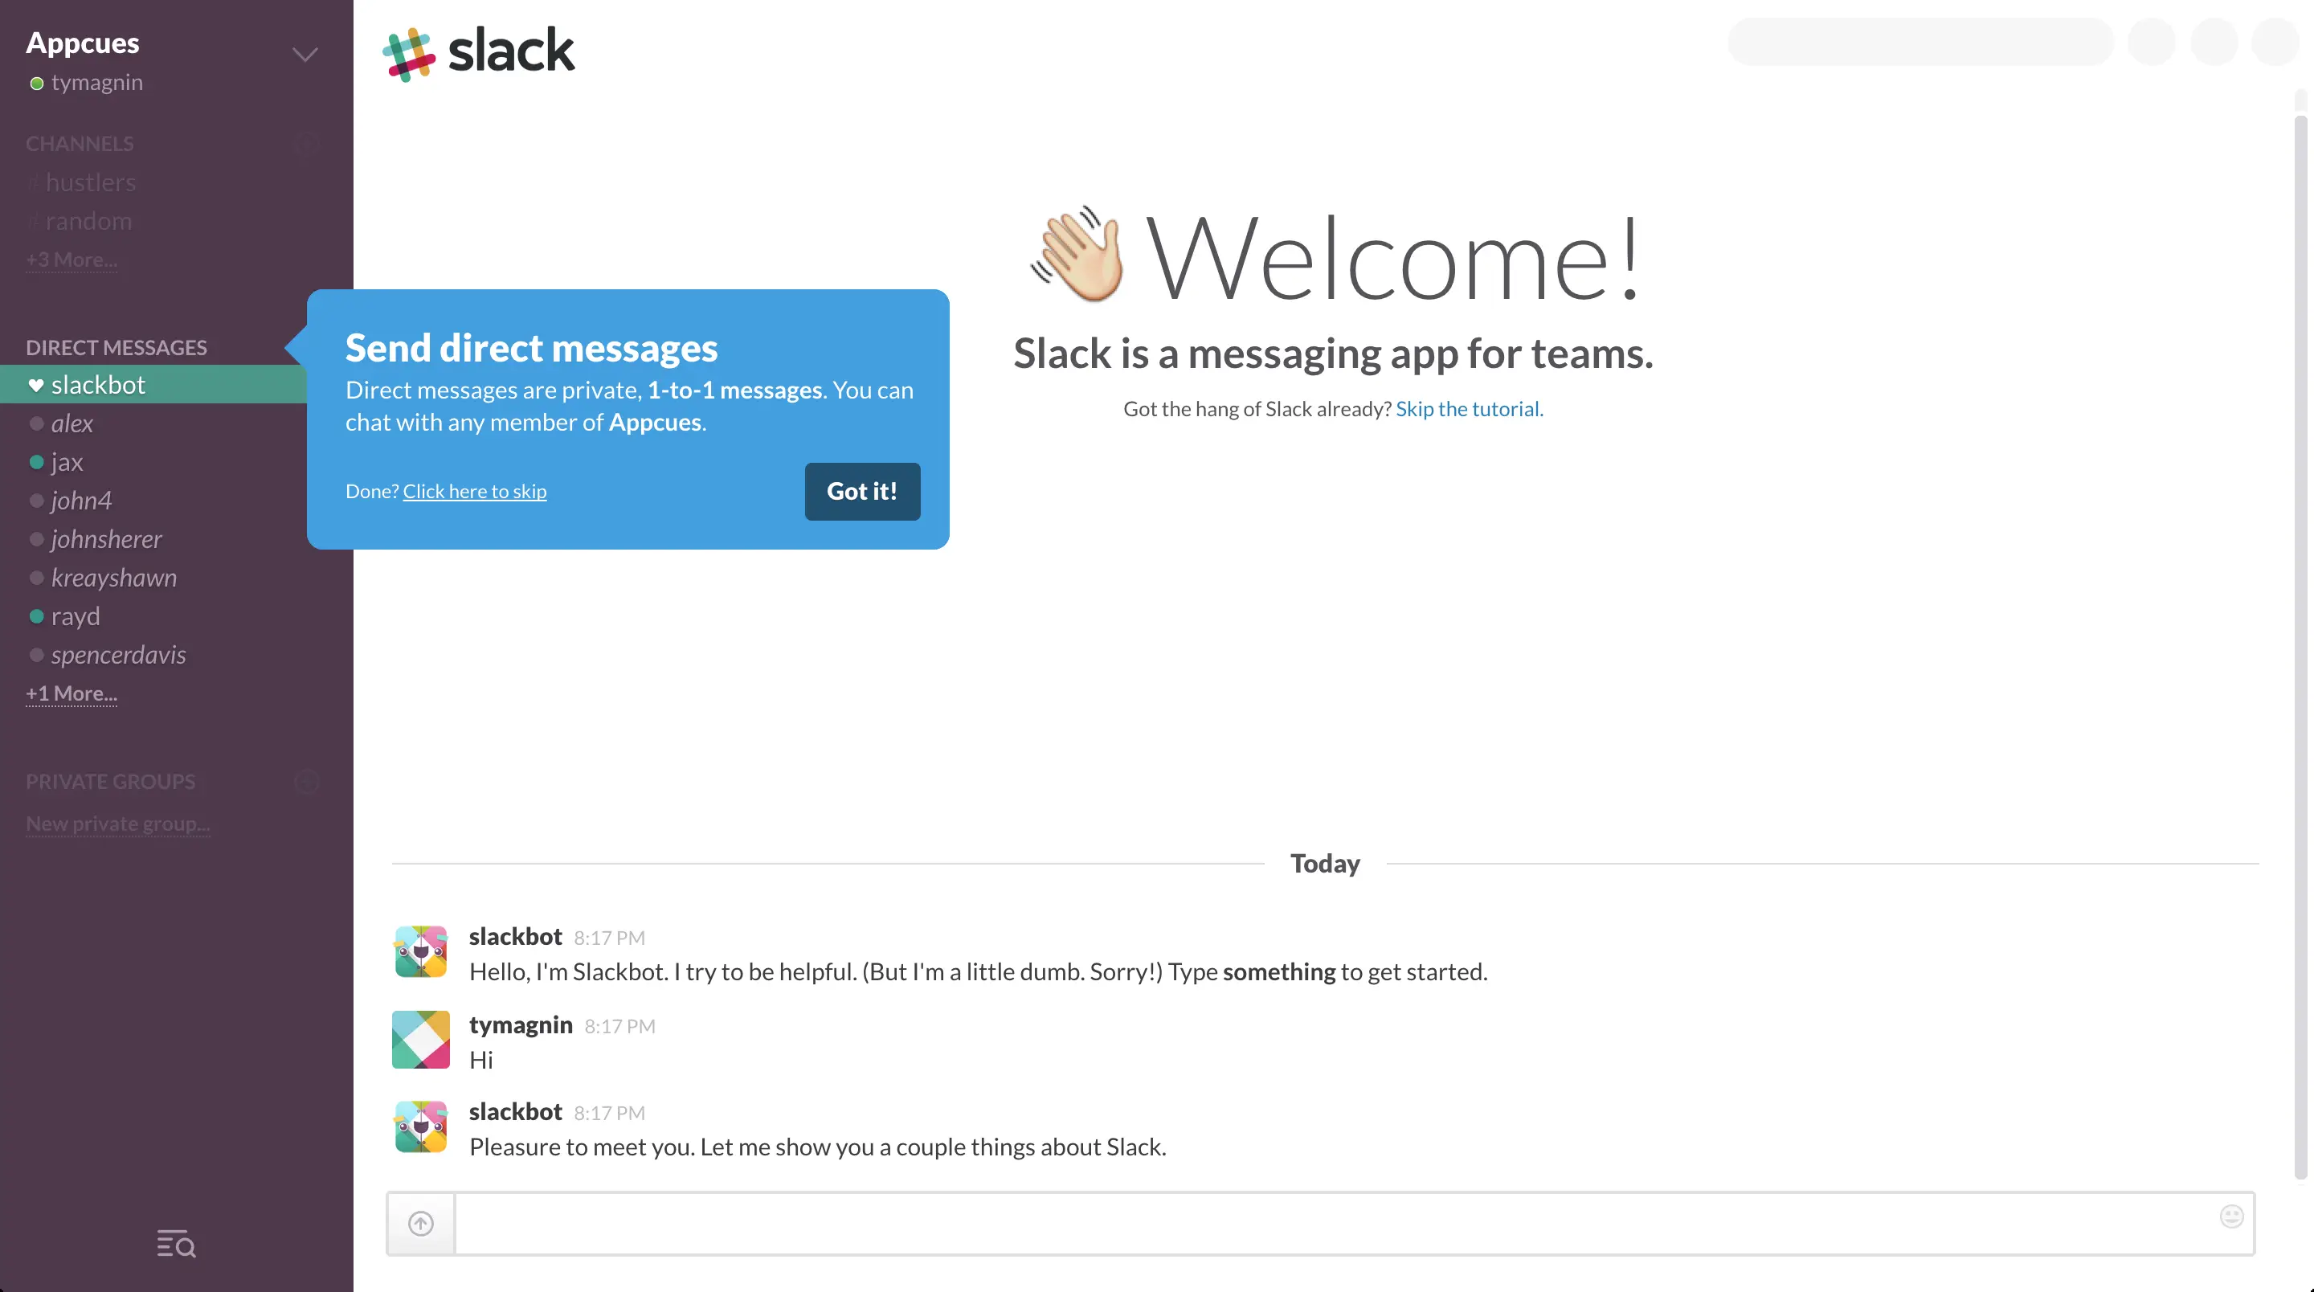Click the Skip the tutorial link
2314x1292 pixels.
(x=1467, y=408)
